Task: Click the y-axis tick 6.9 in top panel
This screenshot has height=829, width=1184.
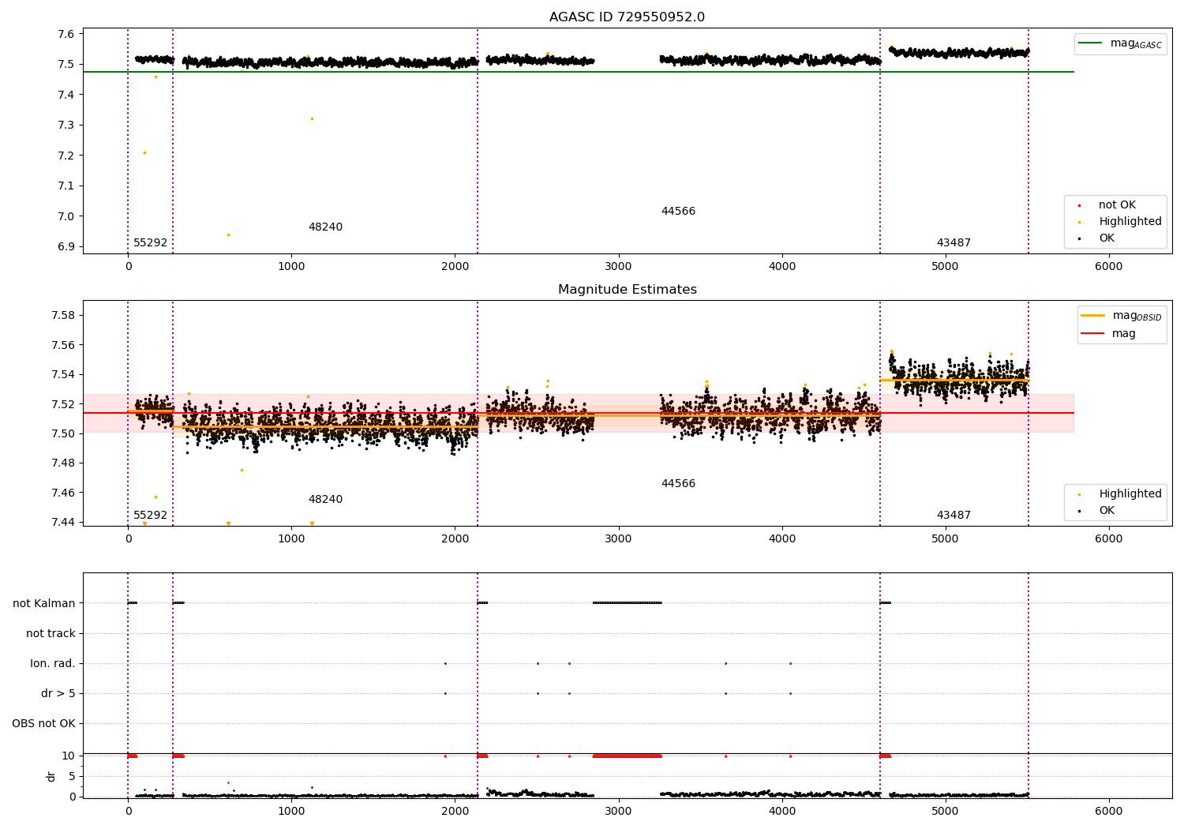Action: point(66,247)
